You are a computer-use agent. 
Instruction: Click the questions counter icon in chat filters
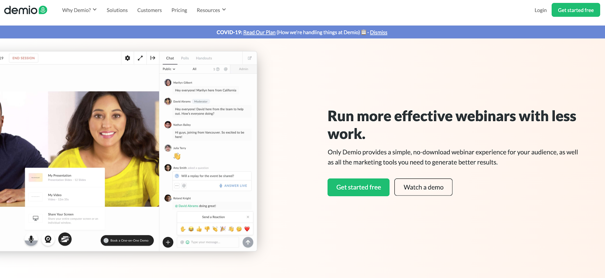217,69
